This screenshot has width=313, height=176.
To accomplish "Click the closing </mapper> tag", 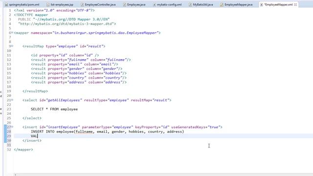I will click(23, 150).
